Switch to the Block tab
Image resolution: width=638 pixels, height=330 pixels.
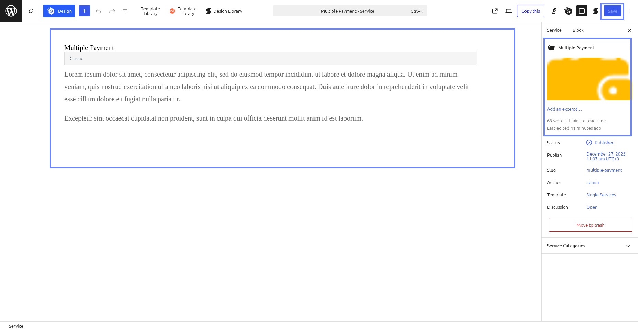pos(578,30)
